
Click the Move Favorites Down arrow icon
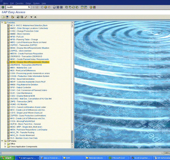coord(31,17)
